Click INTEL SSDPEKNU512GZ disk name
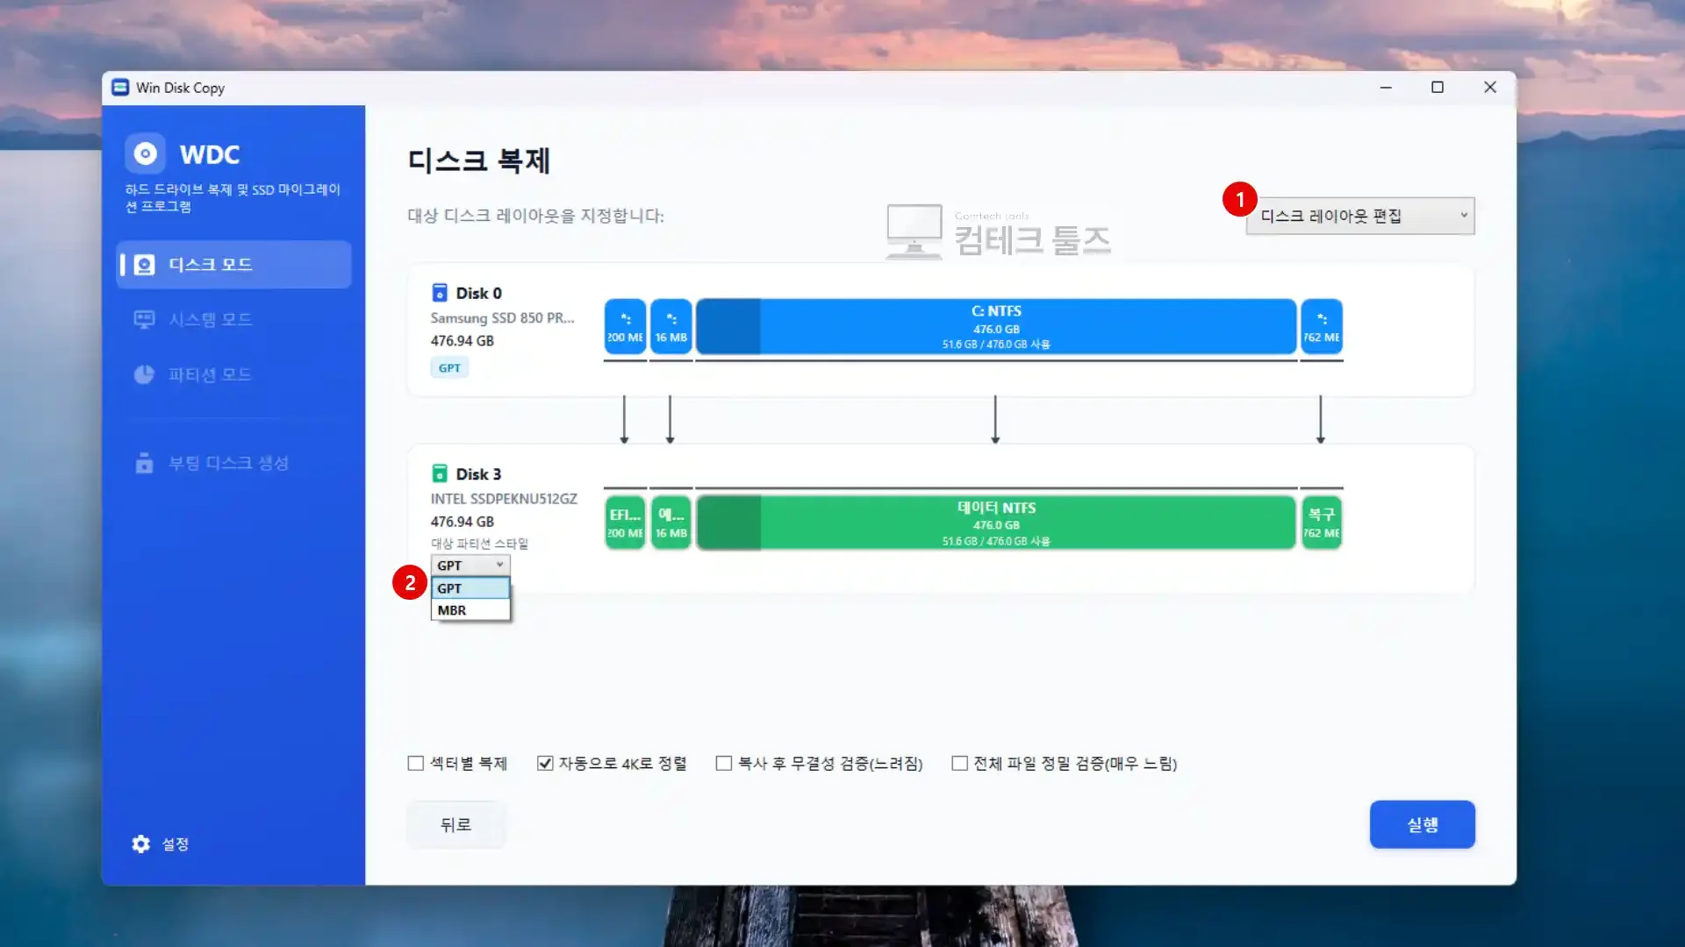This screenshot has width=1685, height=947. [x=504, y=499]
